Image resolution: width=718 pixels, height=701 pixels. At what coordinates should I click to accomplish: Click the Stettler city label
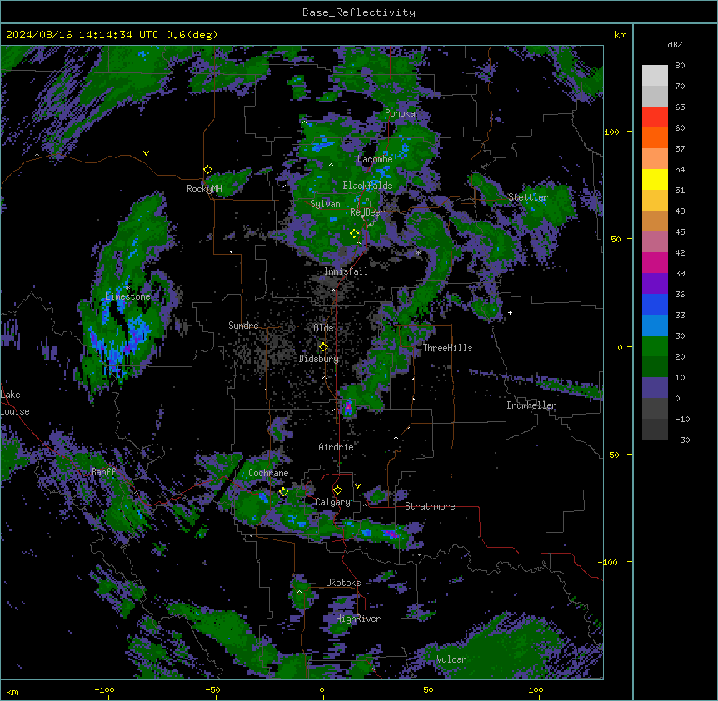(528, 197)
